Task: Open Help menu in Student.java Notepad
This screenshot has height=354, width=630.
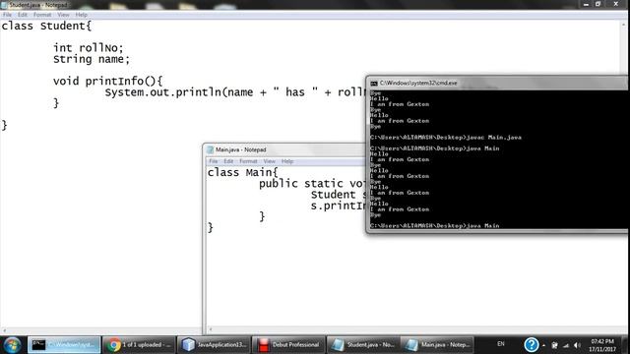Action: click(x=81, y=15)
